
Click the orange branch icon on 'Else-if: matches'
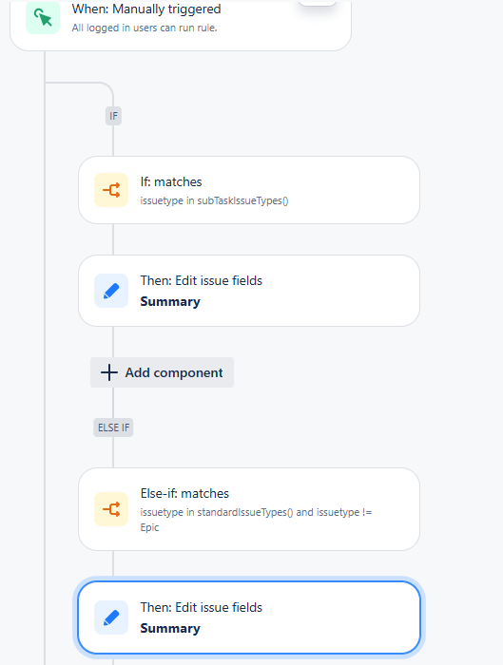[x=111, y=509]
